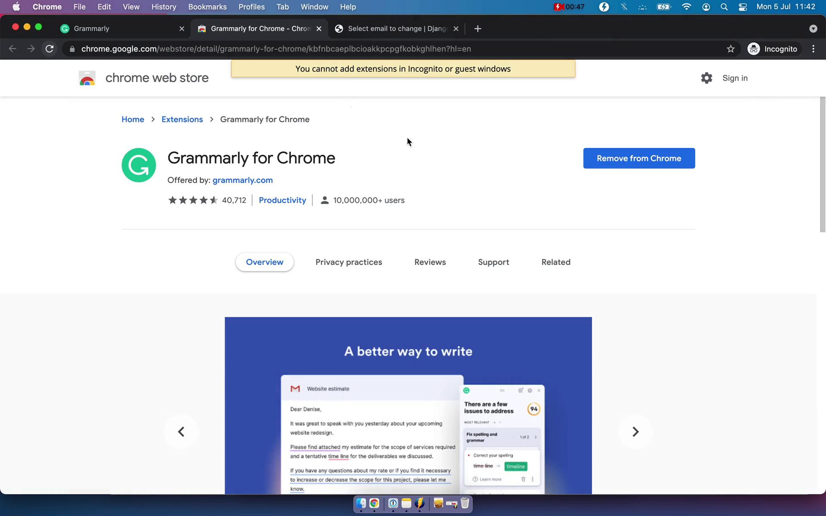Image resolution: width=826 pixels, height=516 pixels.
Task: Click the Chrome Web Store home icon
Action: click(x=87, y=77)
